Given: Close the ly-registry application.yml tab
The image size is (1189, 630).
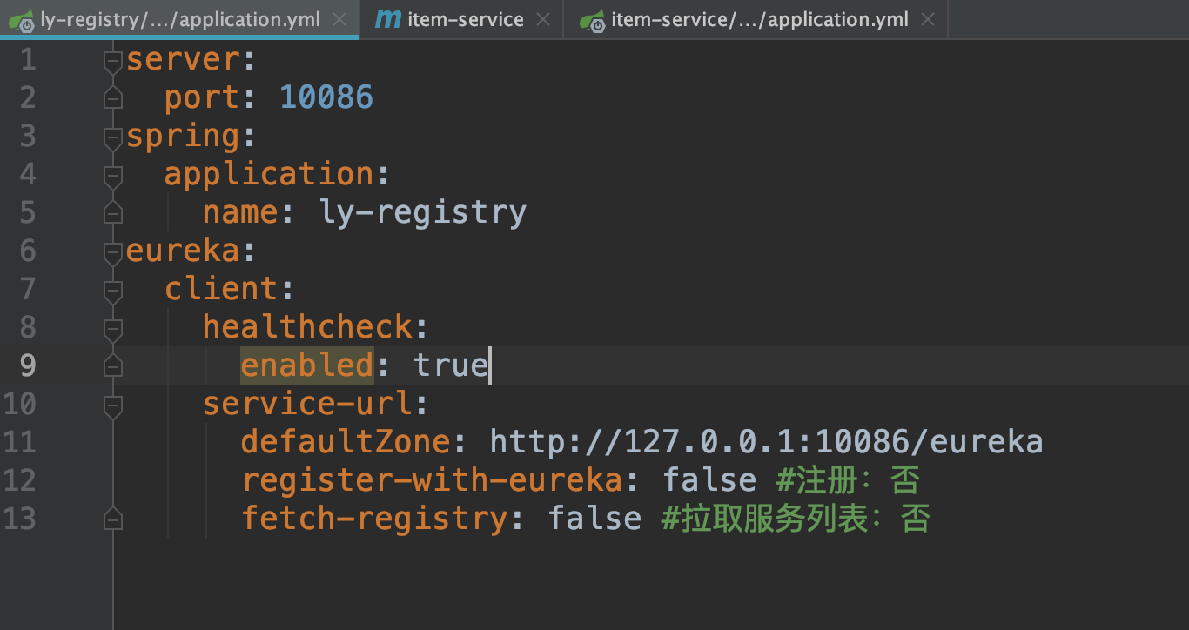Looking at the screenshot, I should coord(339,18).
